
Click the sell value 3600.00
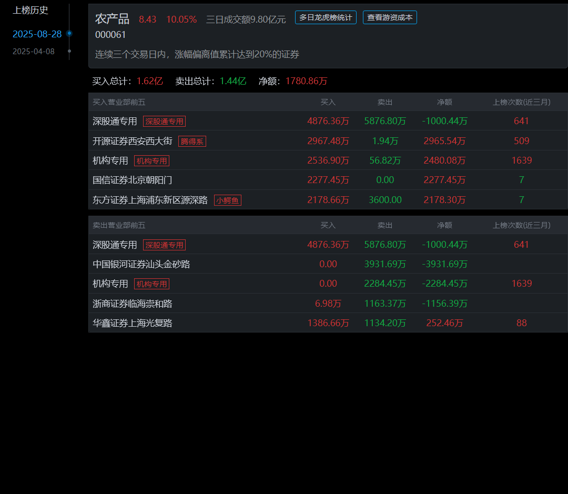pos(385,200)
